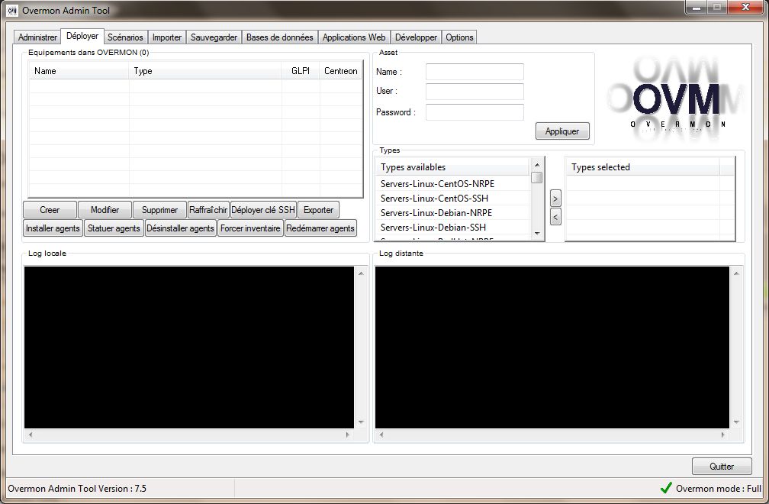Viewport: 769px width, 504px height.
Task: Open the Développer tab
Action: click(x=416, y=37)
